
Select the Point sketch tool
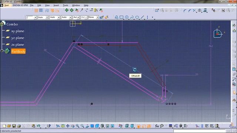(x=152, y=17)
